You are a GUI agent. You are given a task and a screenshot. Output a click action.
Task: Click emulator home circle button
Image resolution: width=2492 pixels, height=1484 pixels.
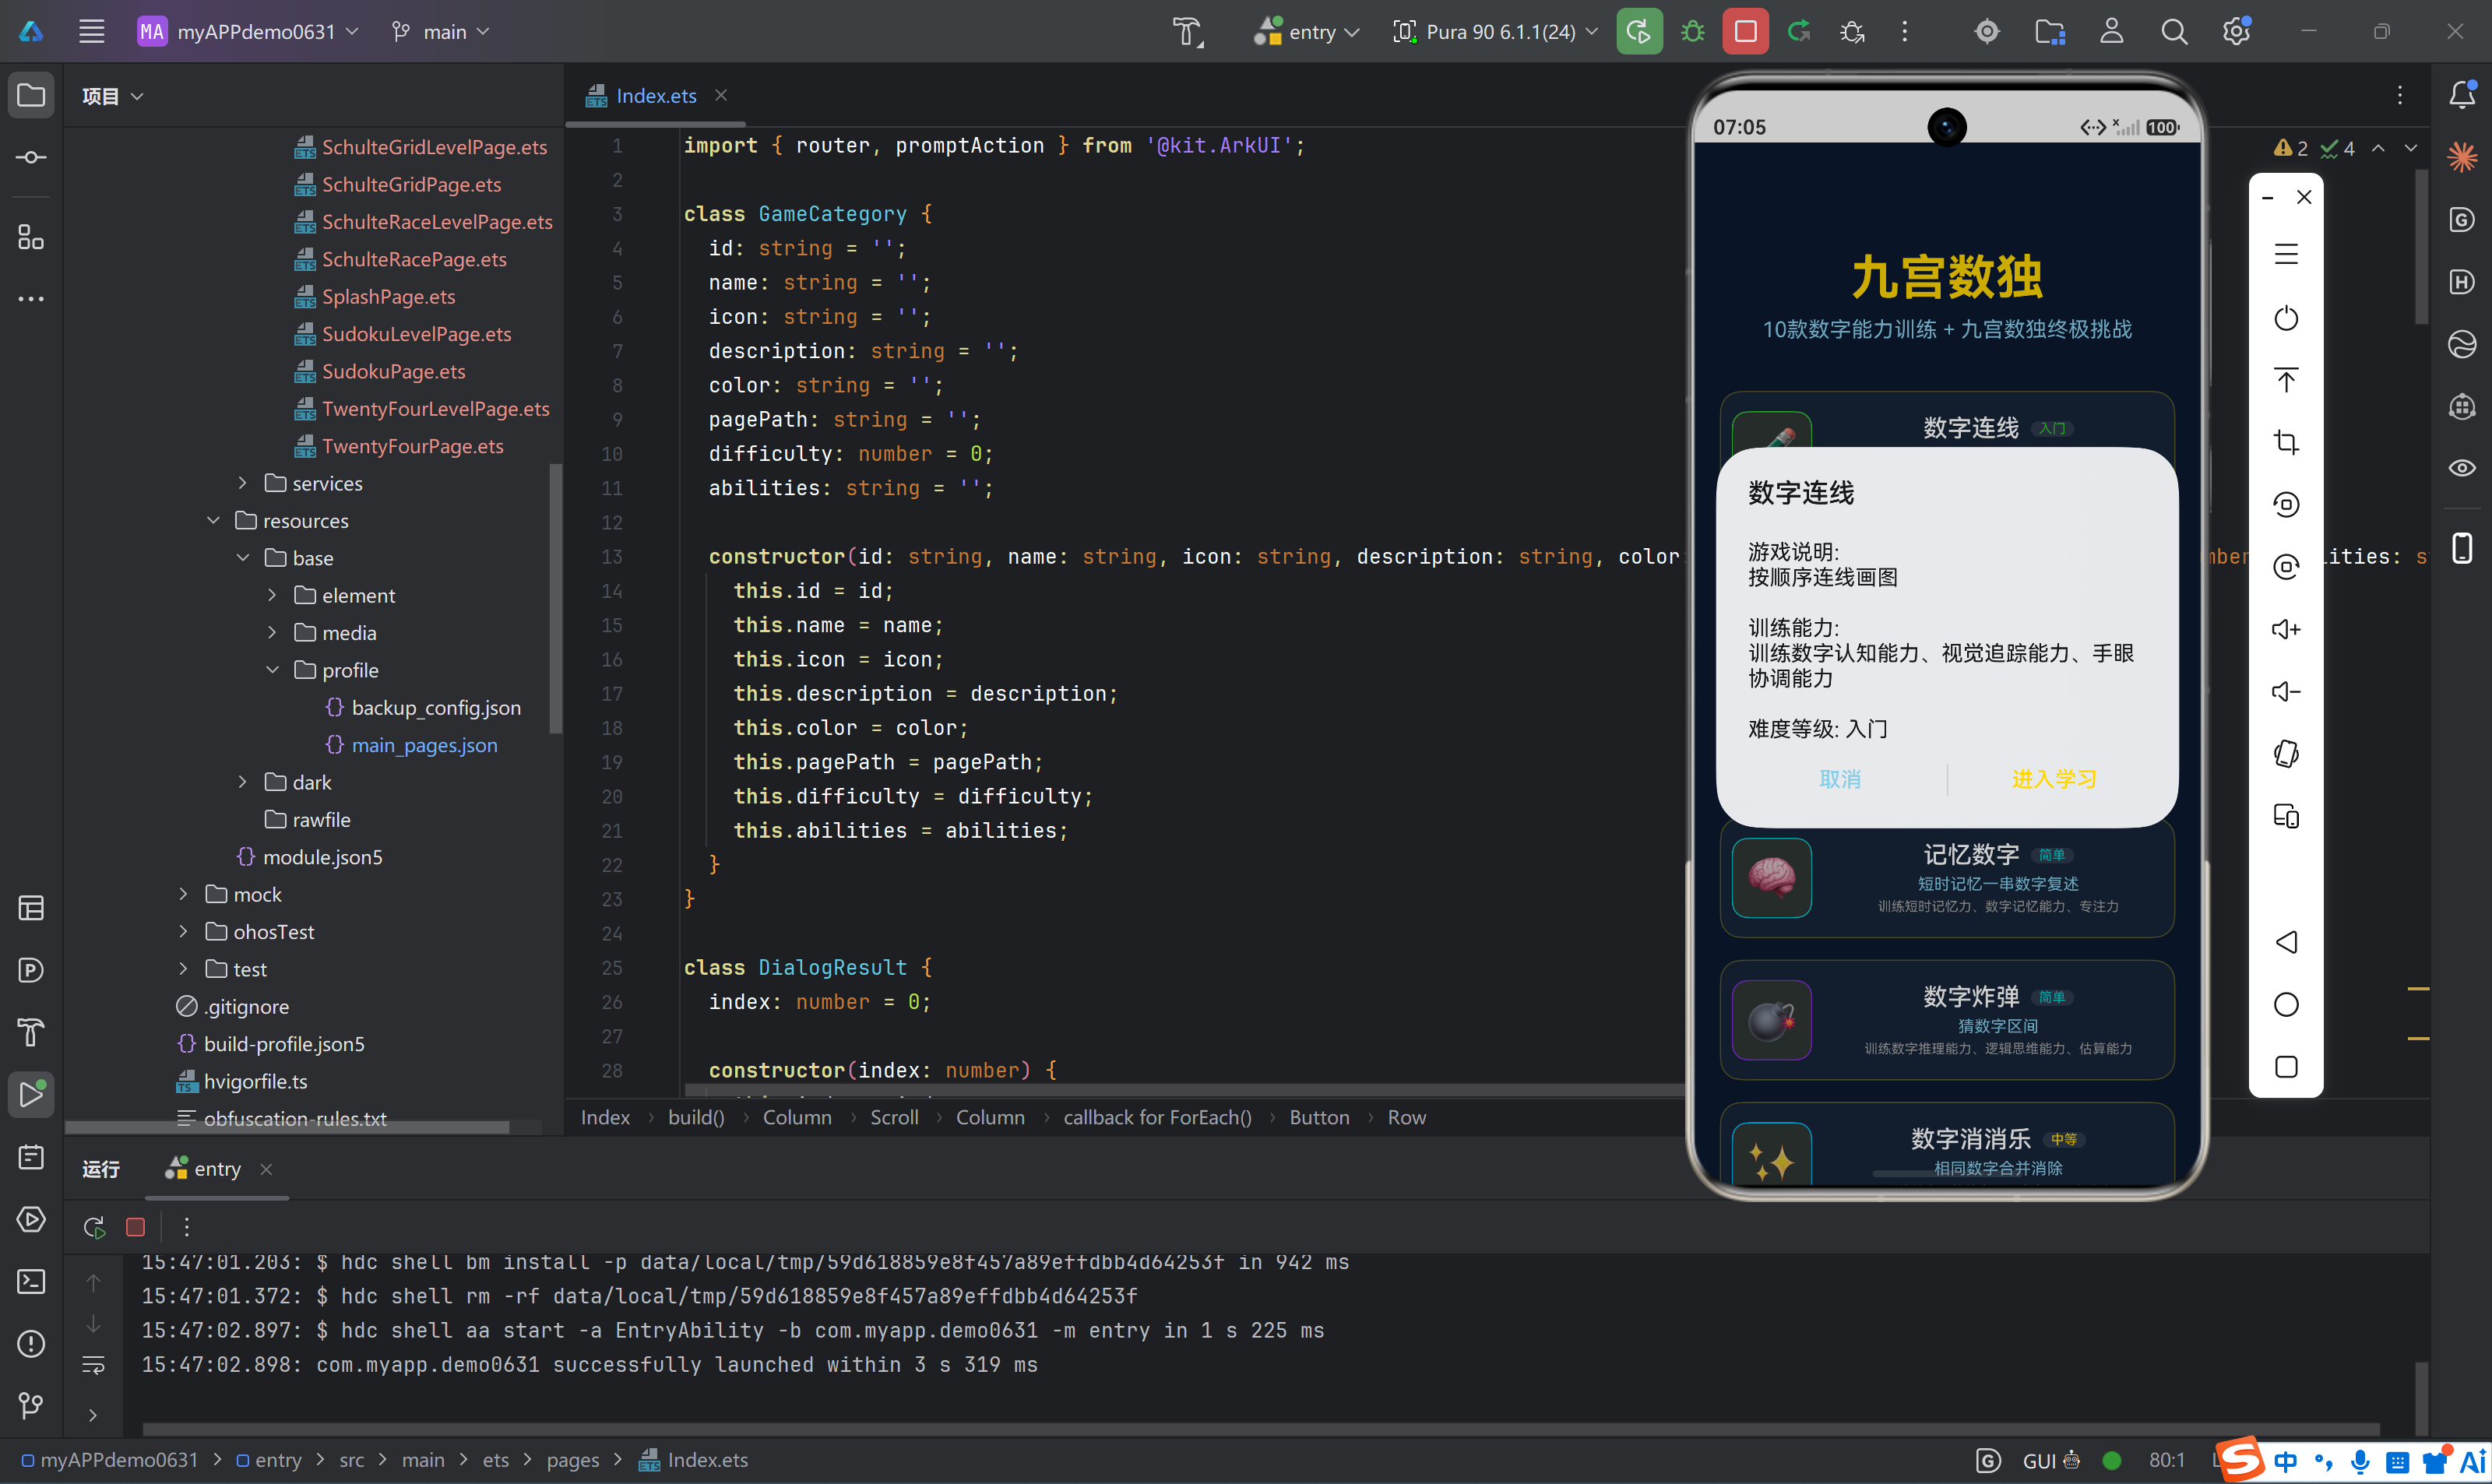[2286, 1004]
